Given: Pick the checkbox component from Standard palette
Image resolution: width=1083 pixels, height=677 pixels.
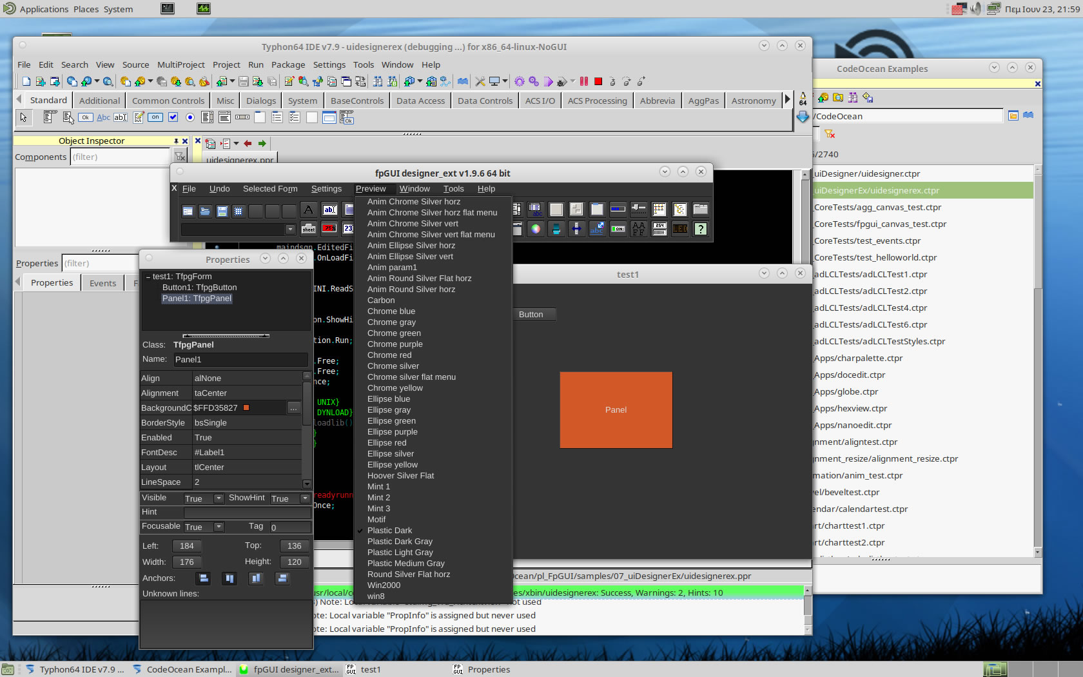Looking at the screenshot, I should click(173, 117).
